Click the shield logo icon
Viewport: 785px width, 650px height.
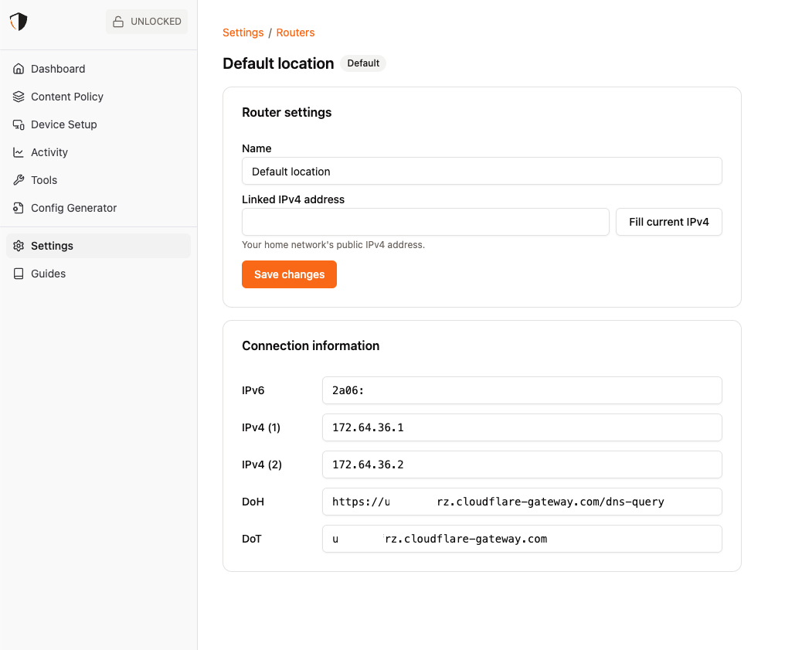(19, 22)
